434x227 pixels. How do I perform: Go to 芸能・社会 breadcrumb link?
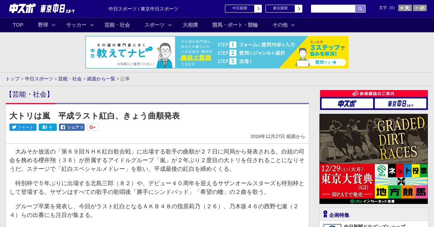(x=70, y=79)
